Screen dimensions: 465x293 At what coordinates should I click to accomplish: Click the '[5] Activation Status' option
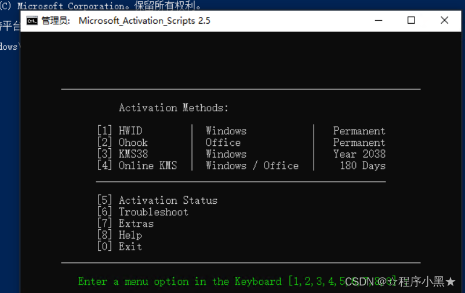[157, 200]
